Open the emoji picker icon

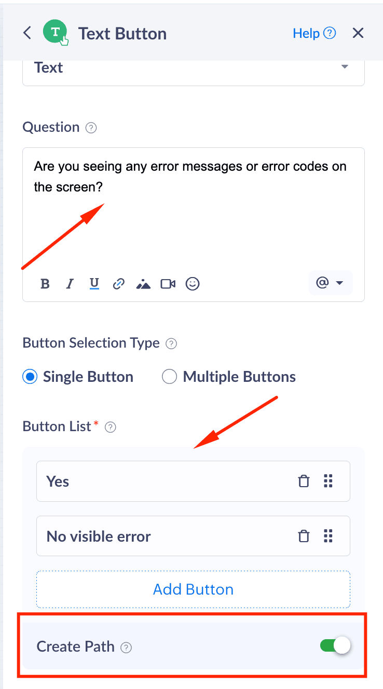193,284
